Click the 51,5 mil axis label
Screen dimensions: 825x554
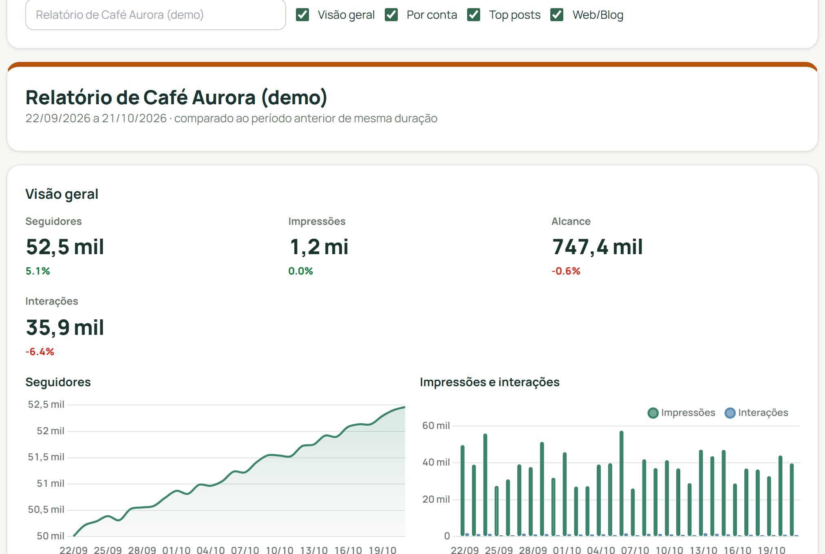tap(46, 457)
